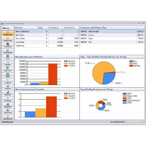The height and width of the screenshot is (146, 146).
Task: Open Categories from the sidebar
Action: point(8,39)
